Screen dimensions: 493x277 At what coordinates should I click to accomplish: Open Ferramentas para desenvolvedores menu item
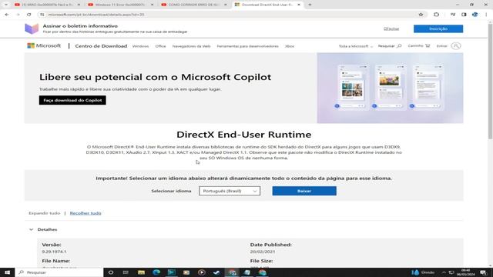point(247,46)
